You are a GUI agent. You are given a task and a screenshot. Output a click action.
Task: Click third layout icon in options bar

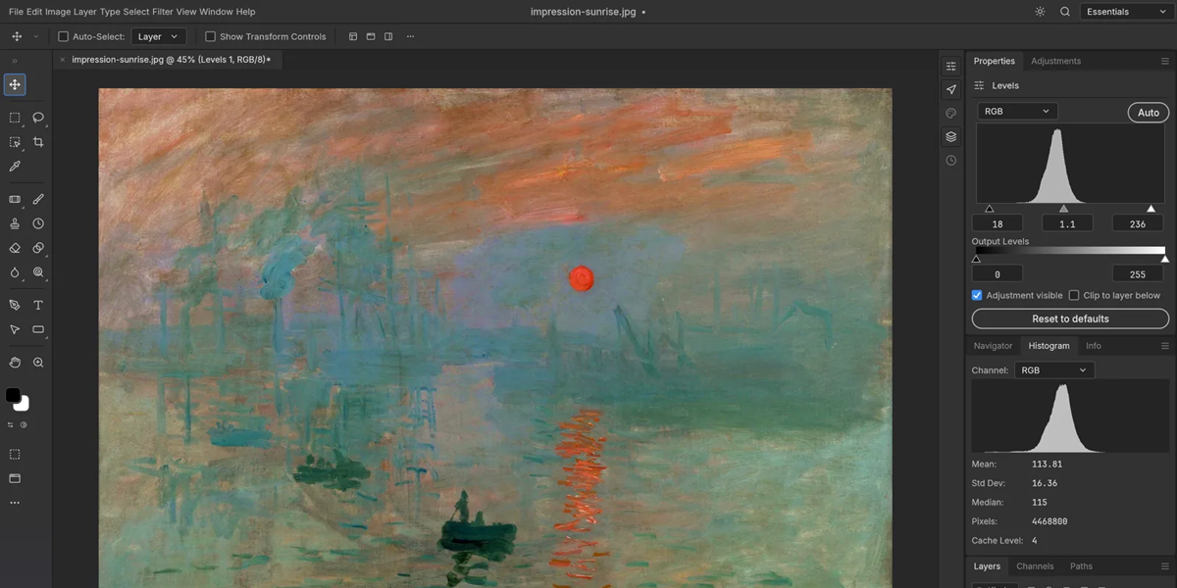tap(388, 36)
